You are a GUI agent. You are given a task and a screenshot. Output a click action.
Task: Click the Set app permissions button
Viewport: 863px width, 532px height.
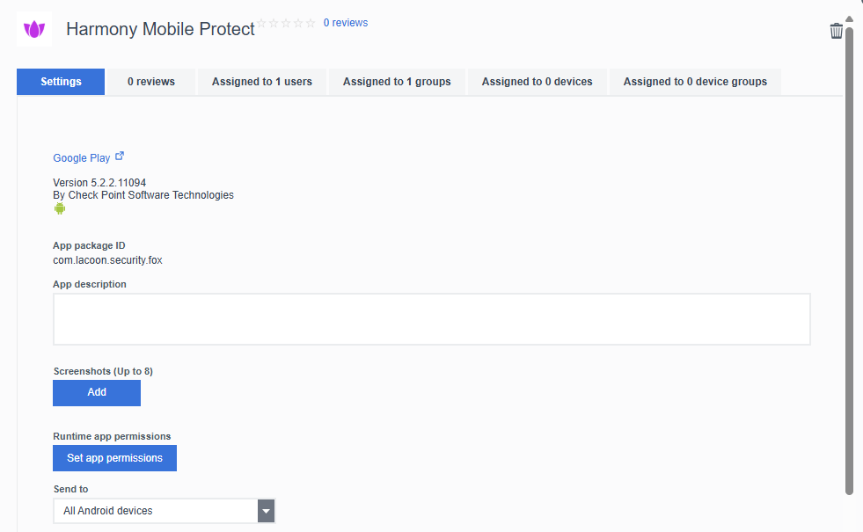click(x=114, y=458)
